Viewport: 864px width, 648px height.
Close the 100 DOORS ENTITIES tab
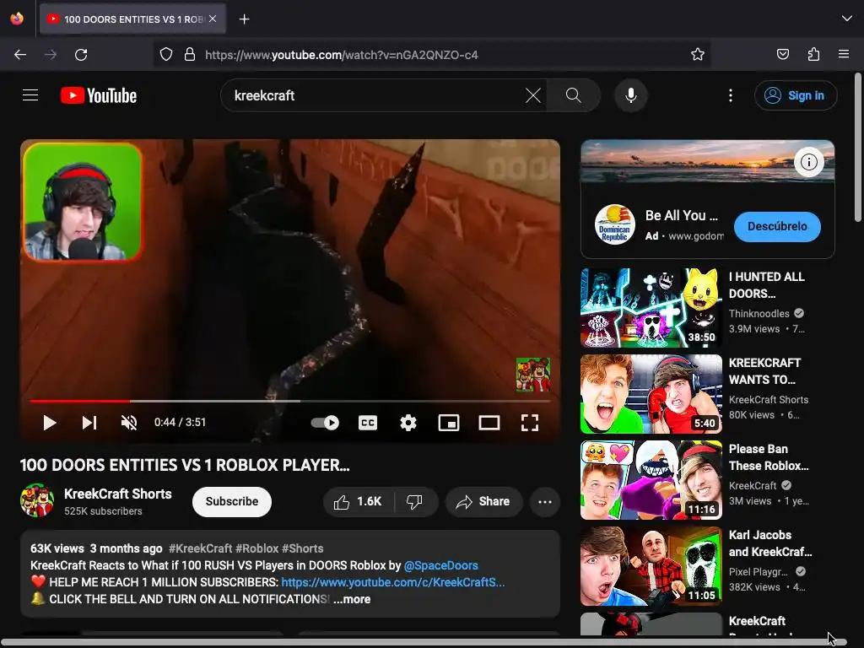(213, 19)
